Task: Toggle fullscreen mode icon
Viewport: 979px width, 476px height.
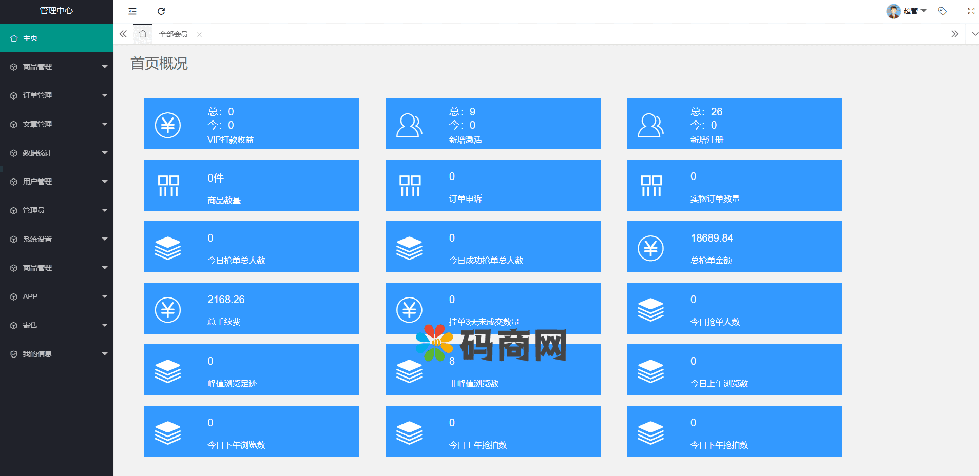Action: 971,11
